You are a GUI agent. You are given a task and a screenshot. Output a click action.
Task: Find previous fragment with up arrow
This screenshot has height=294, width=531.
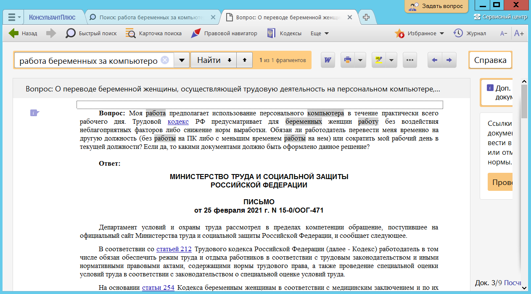point(245,60)
